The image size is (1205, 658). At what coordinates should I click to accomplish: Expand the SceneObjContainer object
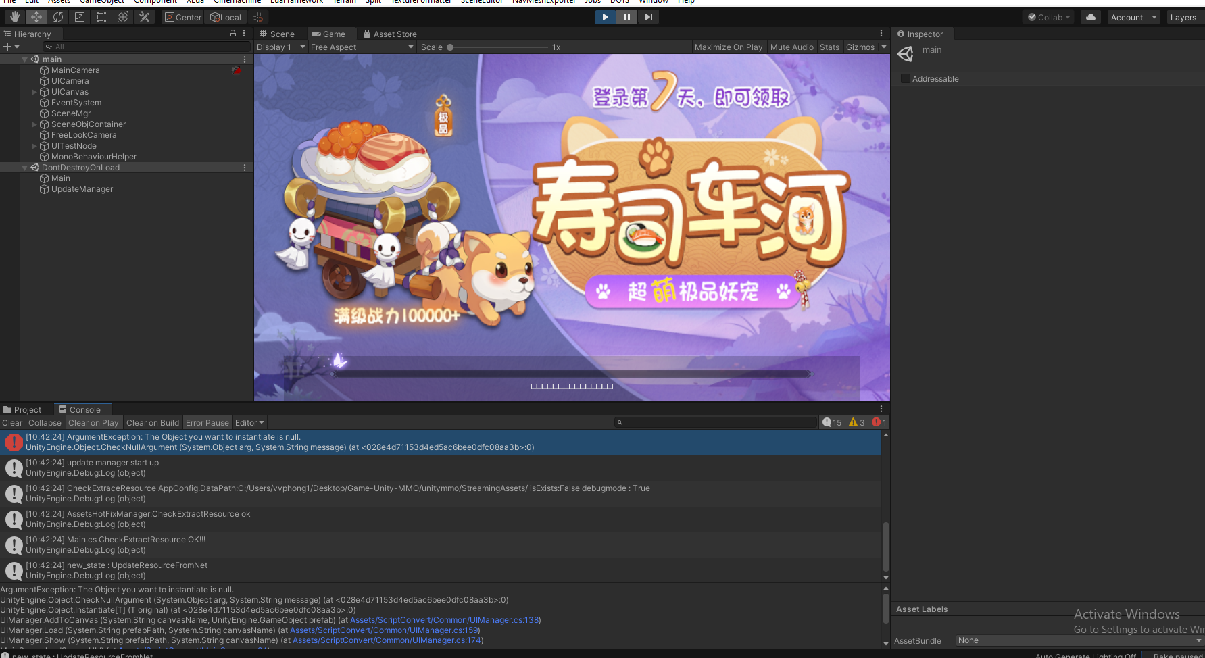(x=34, y=124)
